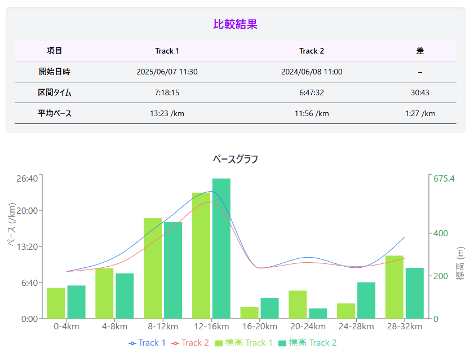Click the 差 column header
Image resolution: width=470 pixels, height=353 pixels.
(420, 51)
